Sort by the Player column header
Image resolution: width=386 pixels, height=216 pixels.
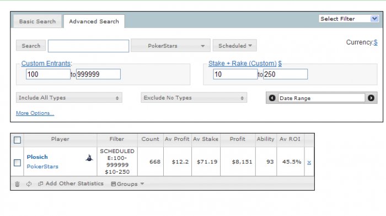(x=60, y=139)
